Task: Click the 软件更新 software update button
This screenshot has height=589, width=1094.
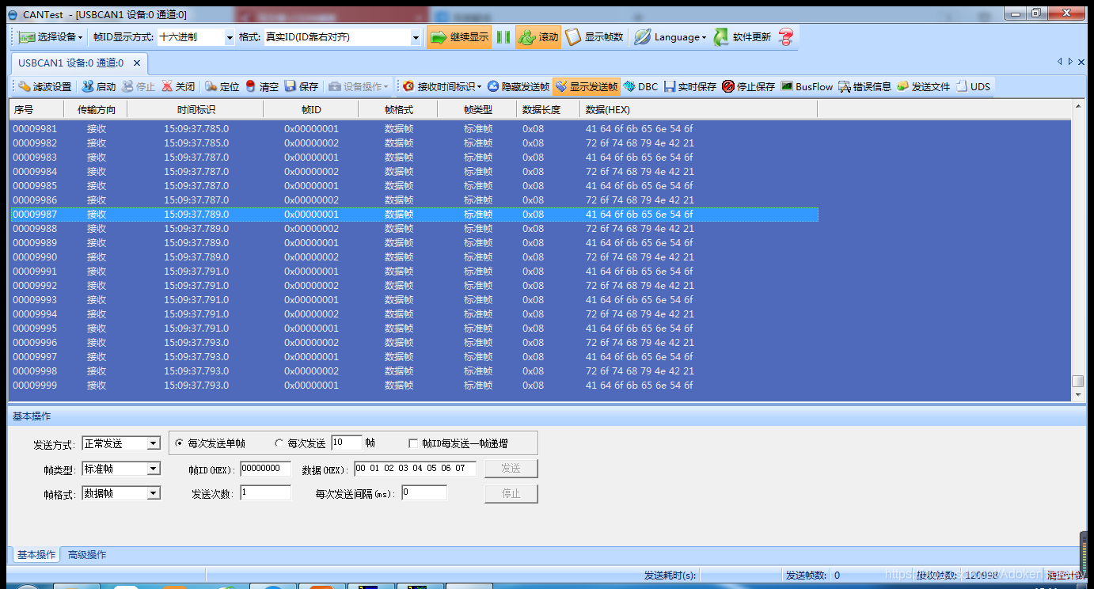Action: point(743,37)
